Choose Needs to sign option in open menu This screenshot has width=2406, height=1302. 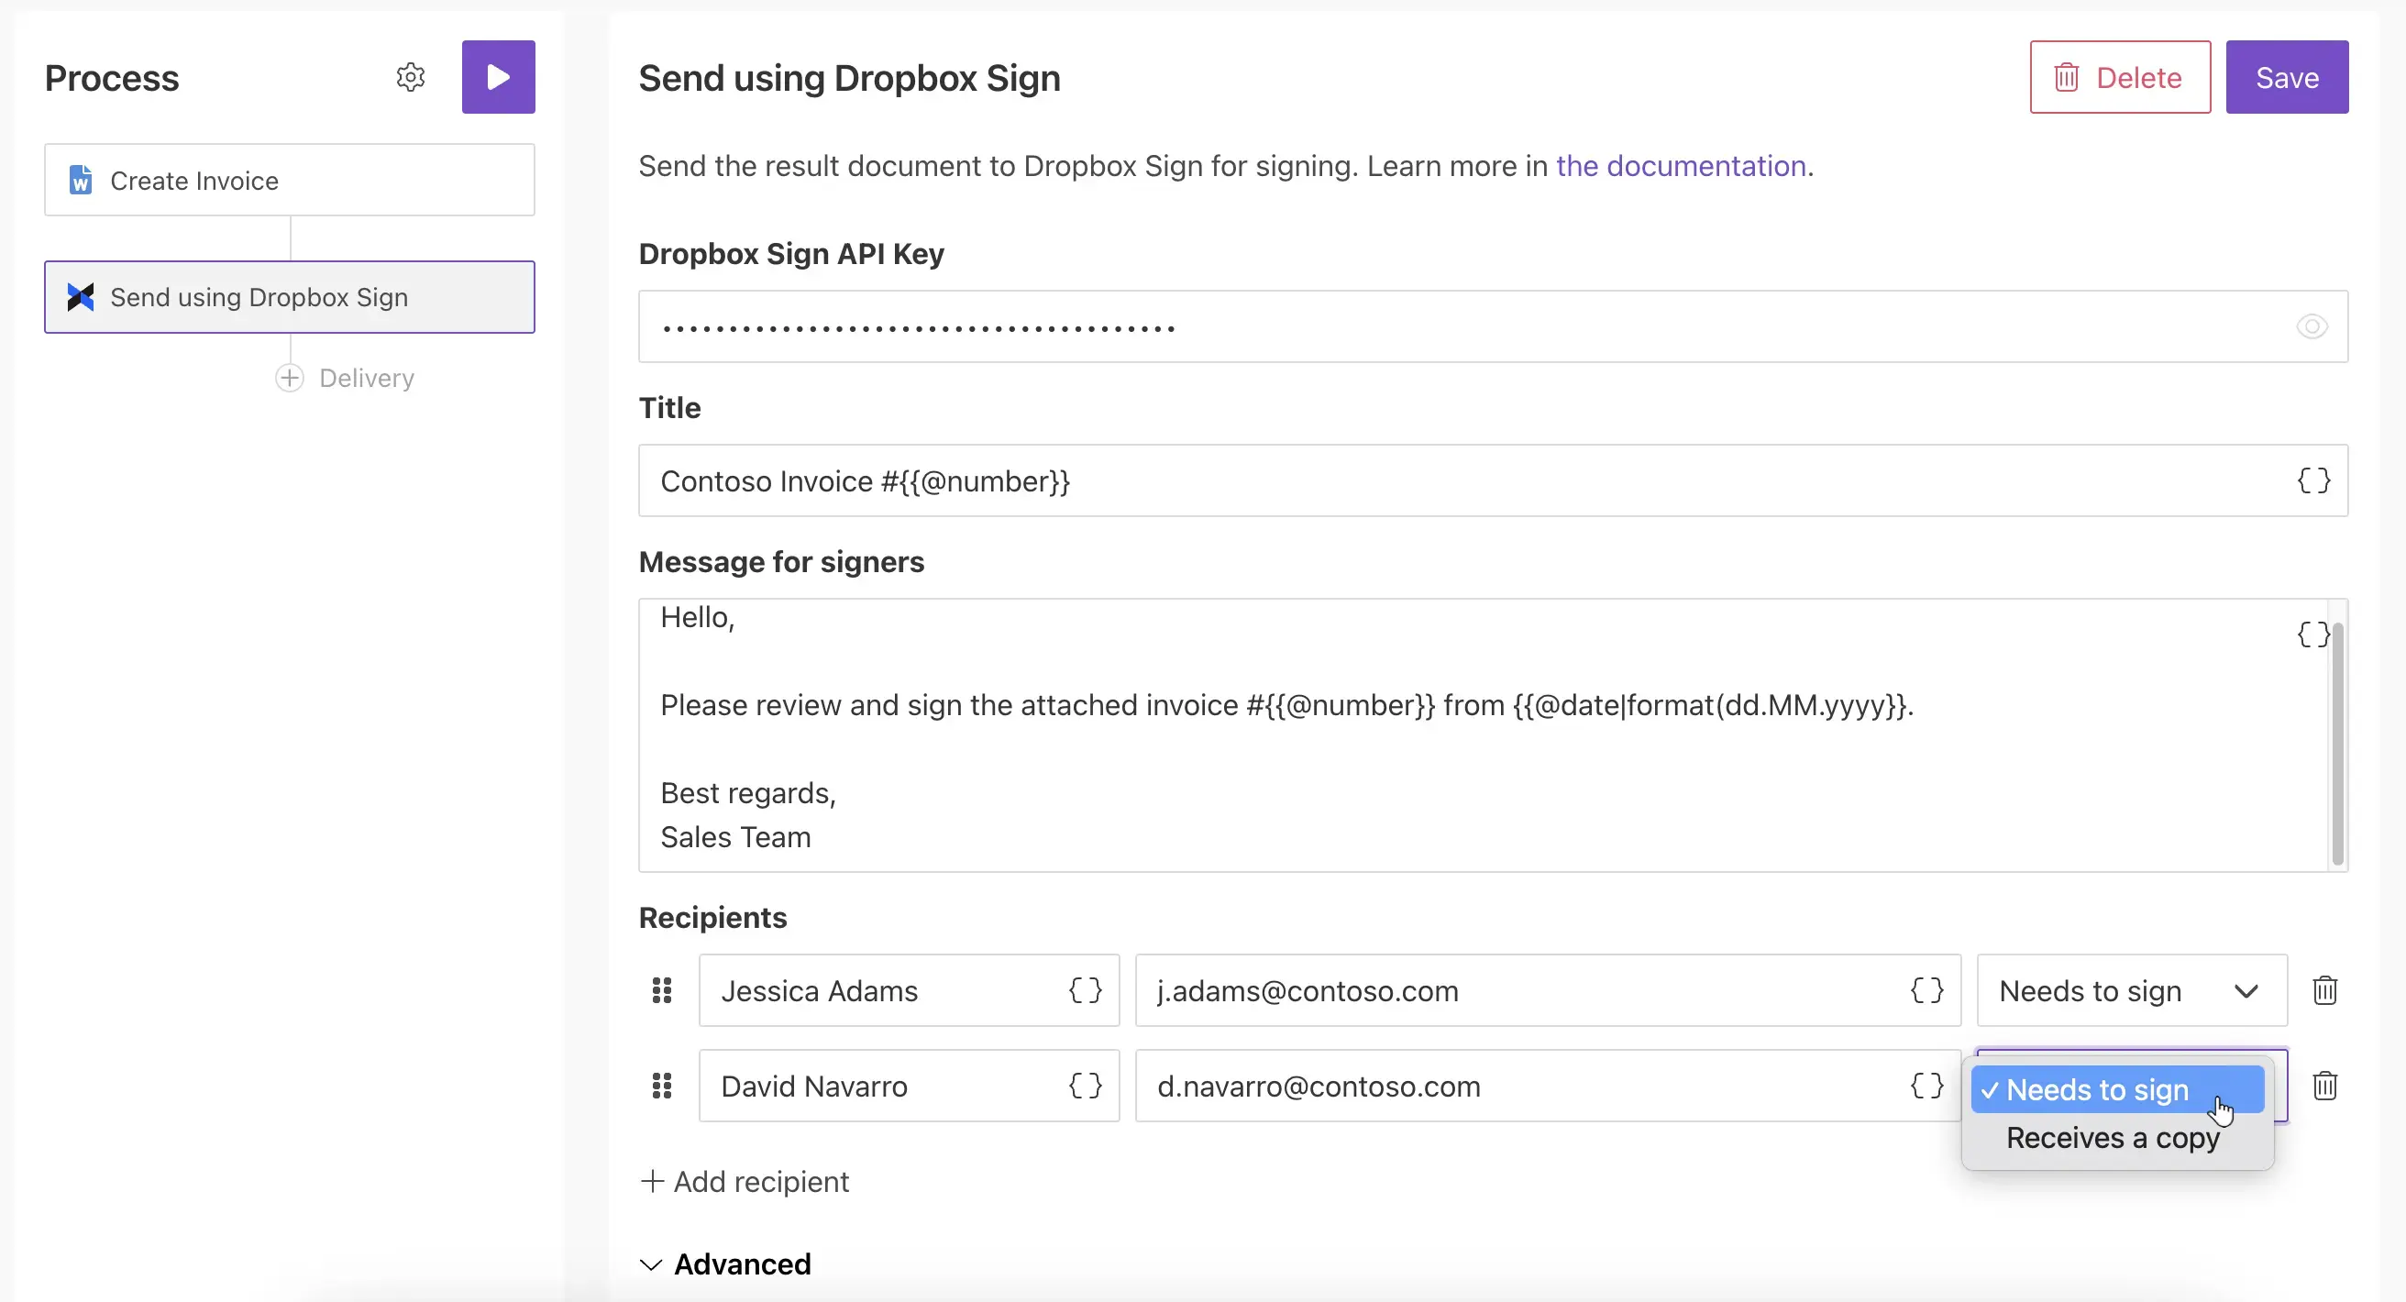point(2116,1089)
